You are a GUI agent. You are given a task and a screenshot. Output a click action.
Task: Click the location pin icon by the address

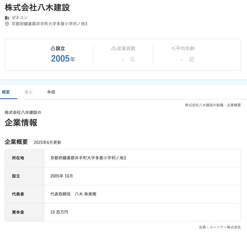pyautogui.click(x=7, y=24)
